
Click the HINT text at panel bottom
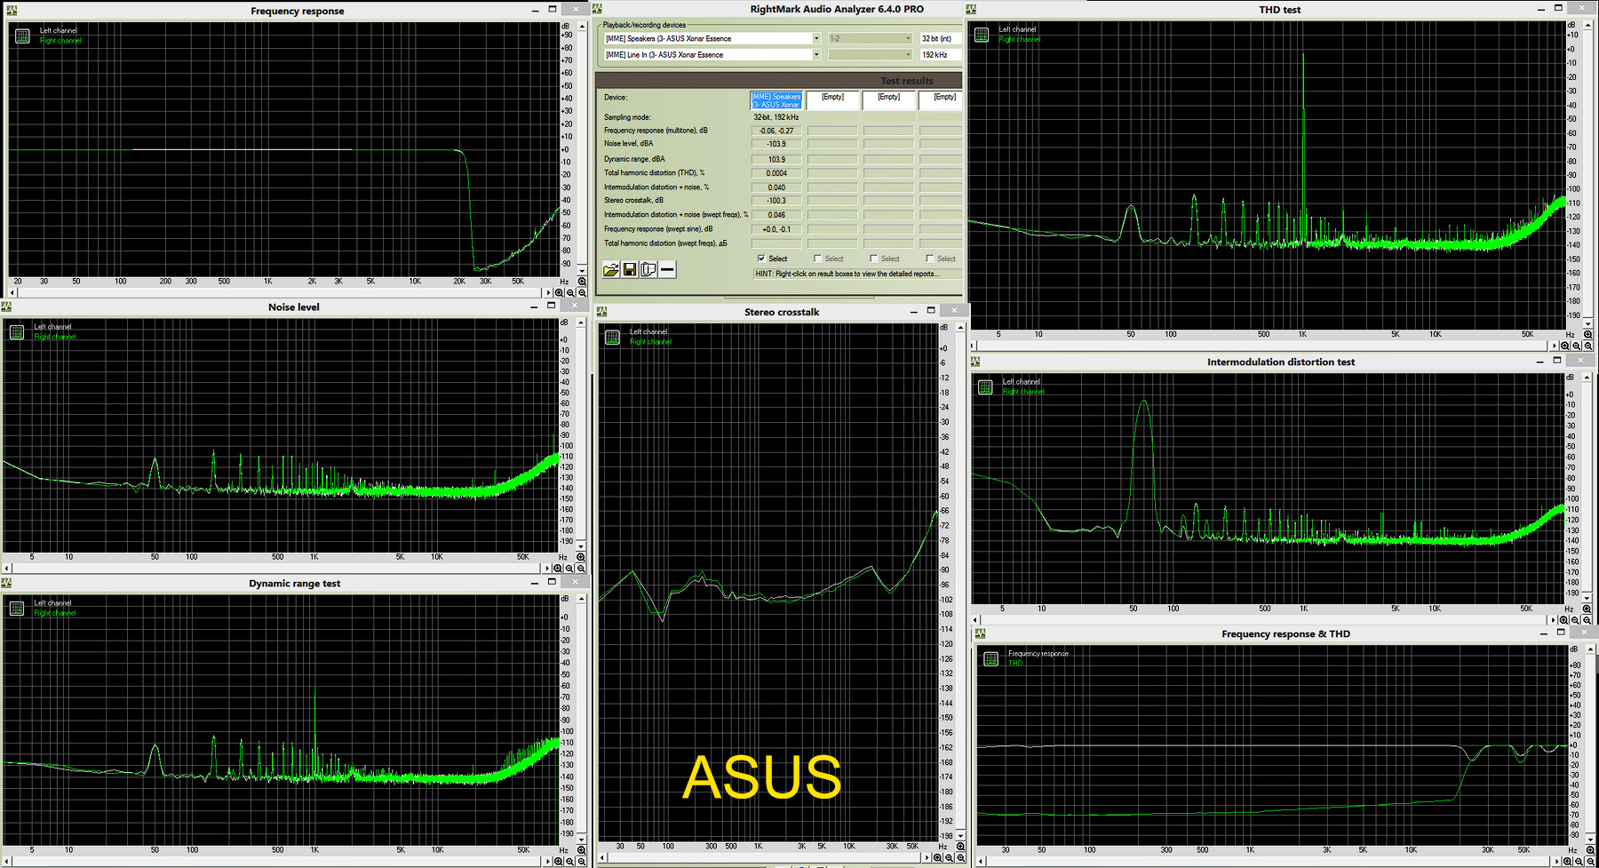tap(846, 274)
